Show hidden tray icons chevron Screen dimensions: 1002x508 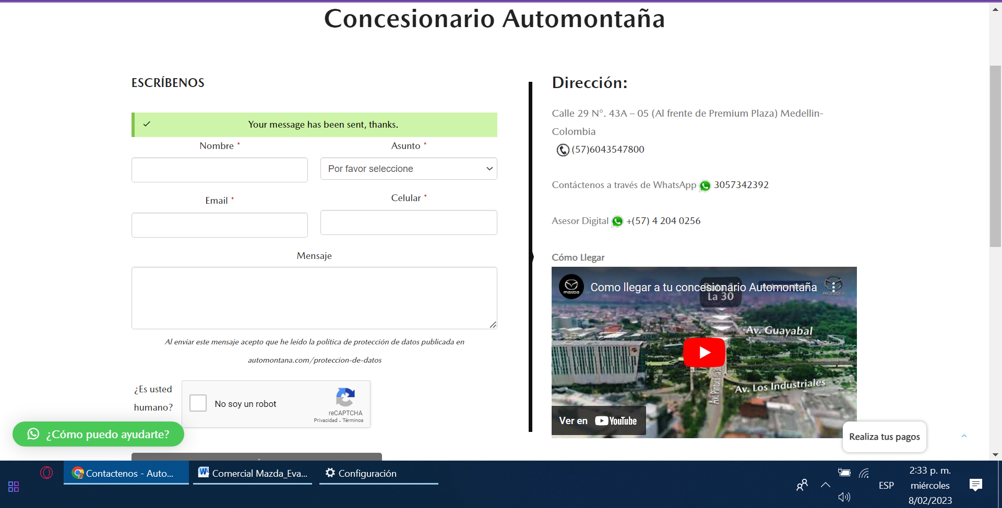(x=825, y=485)
